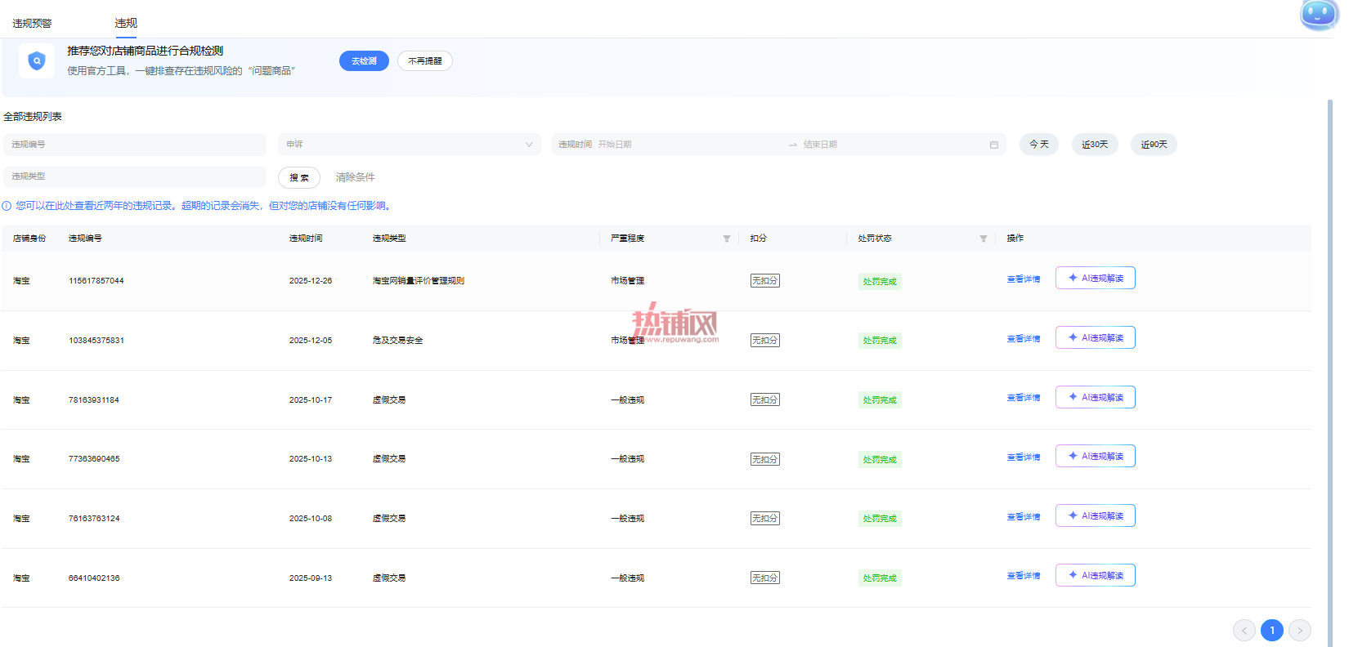Go to next page arrow
The image size is (1349, 647).
[1300, 631]
